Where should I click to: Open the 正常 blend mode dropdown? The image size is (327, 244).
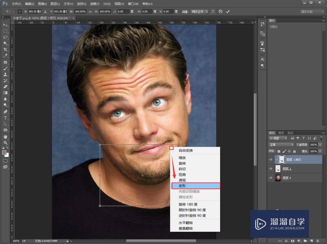tap(281, 145)
